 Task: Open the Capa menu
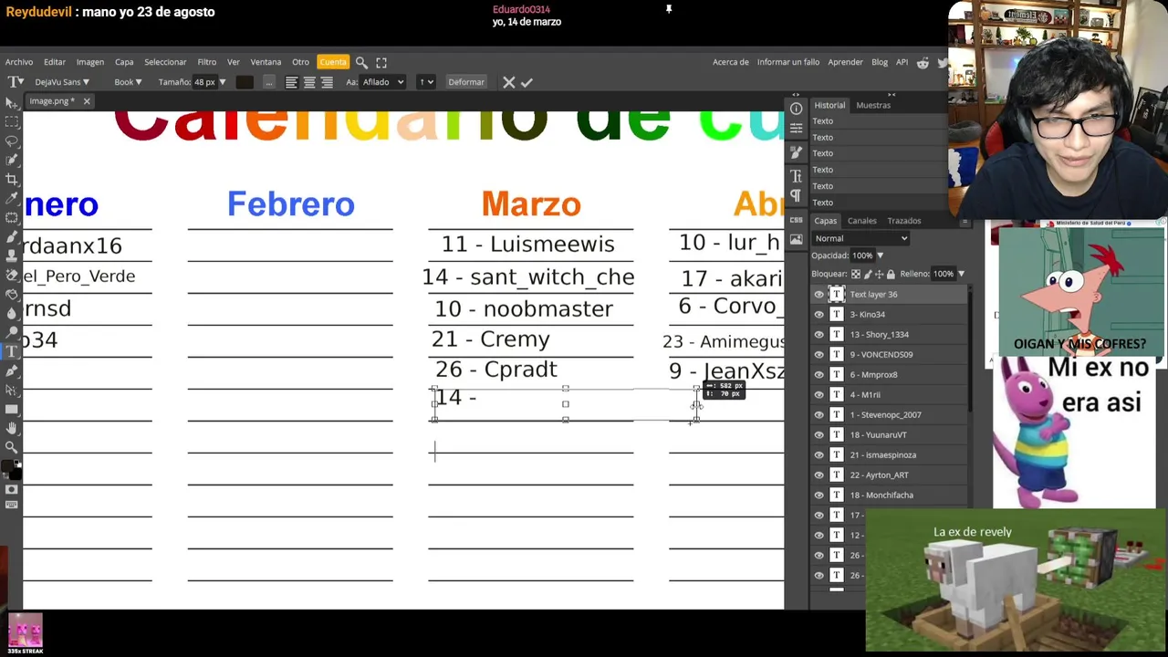coord(124,62)
